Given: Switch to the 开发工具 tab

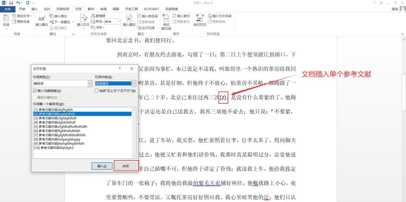Looking at the screenshot, I should tap(131, 9).
